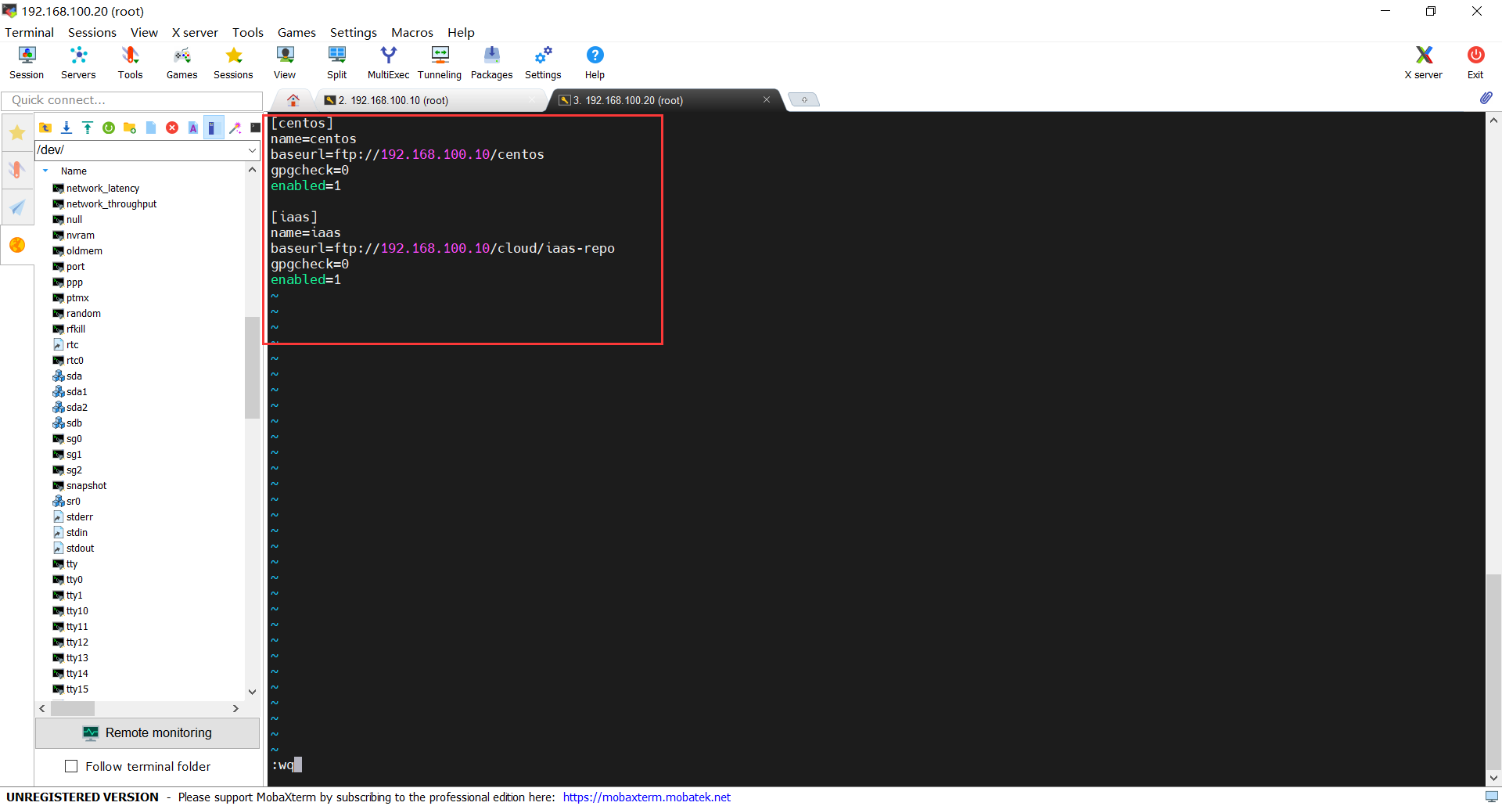Click the Tools toolbar icon
The image size is (1502, 806).
pyautogui.click(x=130, y=63)
